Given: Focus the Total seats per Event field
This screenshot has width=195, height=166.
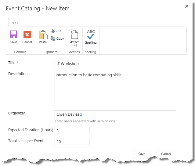Looking at the screenshot, I should (72, 141).
